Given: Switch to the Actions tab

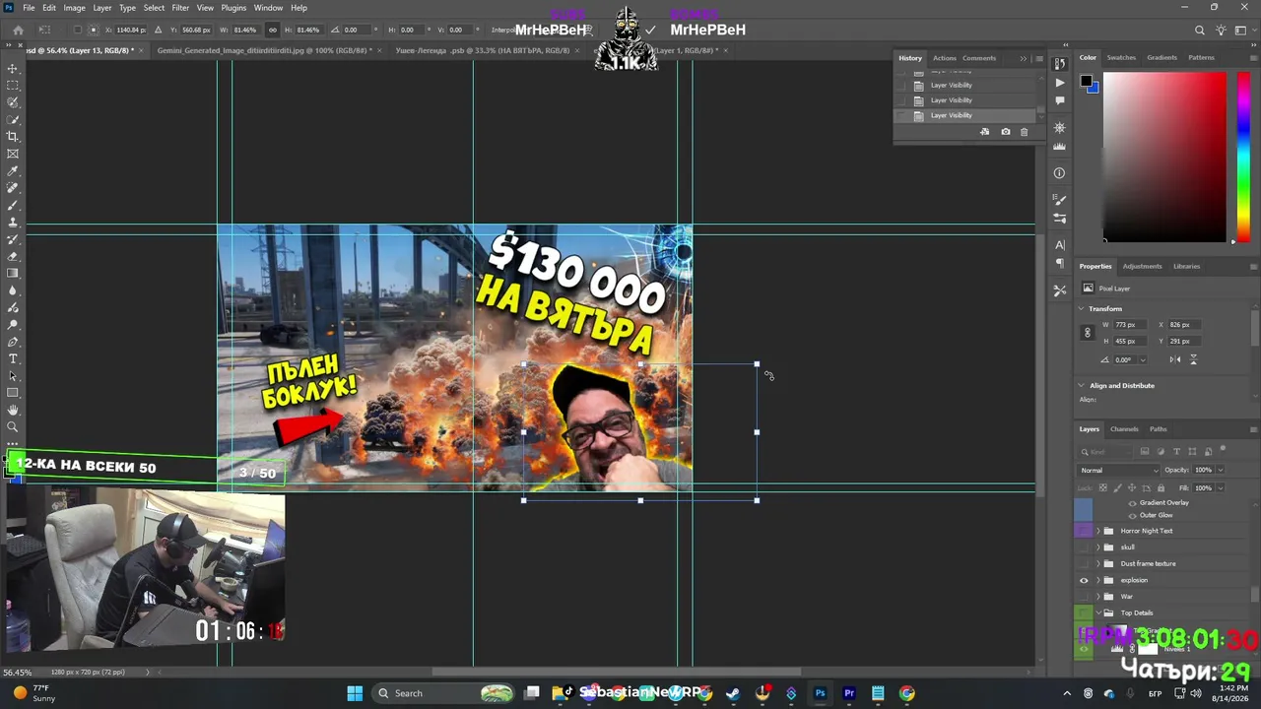Looking at the screenshot, I should tap(944, 58).
